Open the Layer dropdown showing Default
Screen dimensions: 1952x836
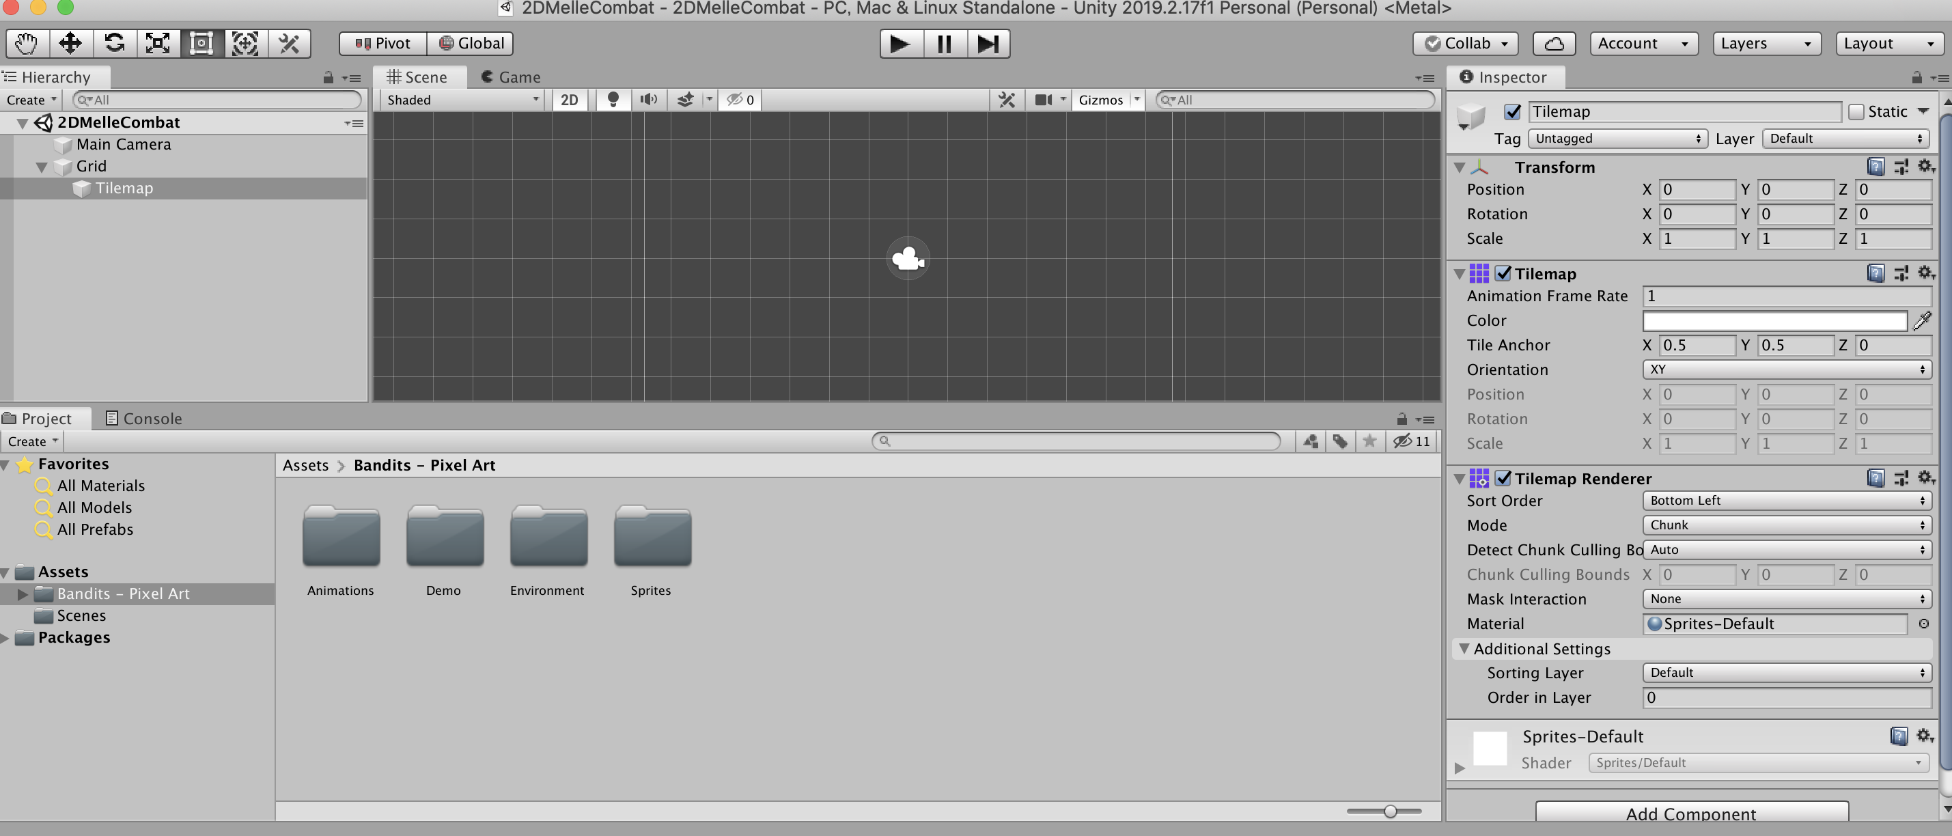tap(1845, 139)
